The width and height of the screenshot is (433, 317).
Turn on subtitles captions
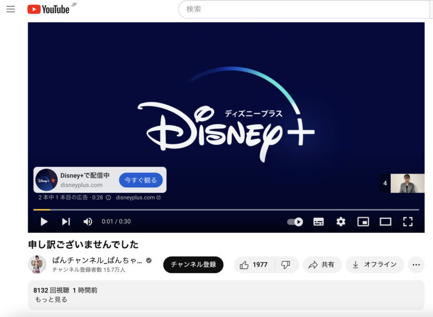[x=319, y=222]
